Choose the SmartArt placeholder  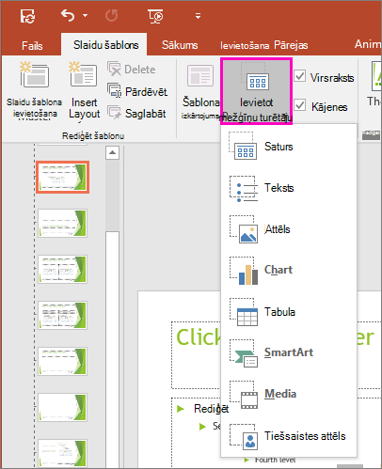pos(289,352)
